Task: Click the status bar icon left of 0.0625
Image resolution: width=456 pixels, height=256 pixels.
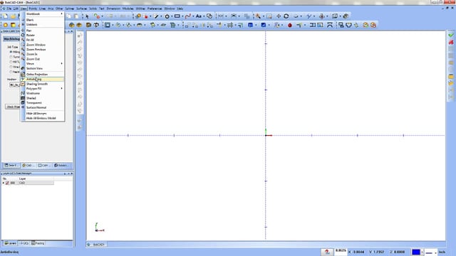Action: [x=327, y=252]
